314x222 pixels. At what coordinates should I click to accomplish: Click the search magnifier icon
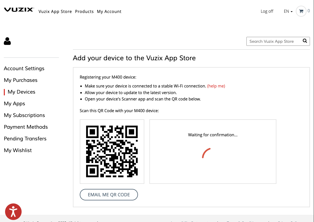pyautogui.click(x=305, y=41)
